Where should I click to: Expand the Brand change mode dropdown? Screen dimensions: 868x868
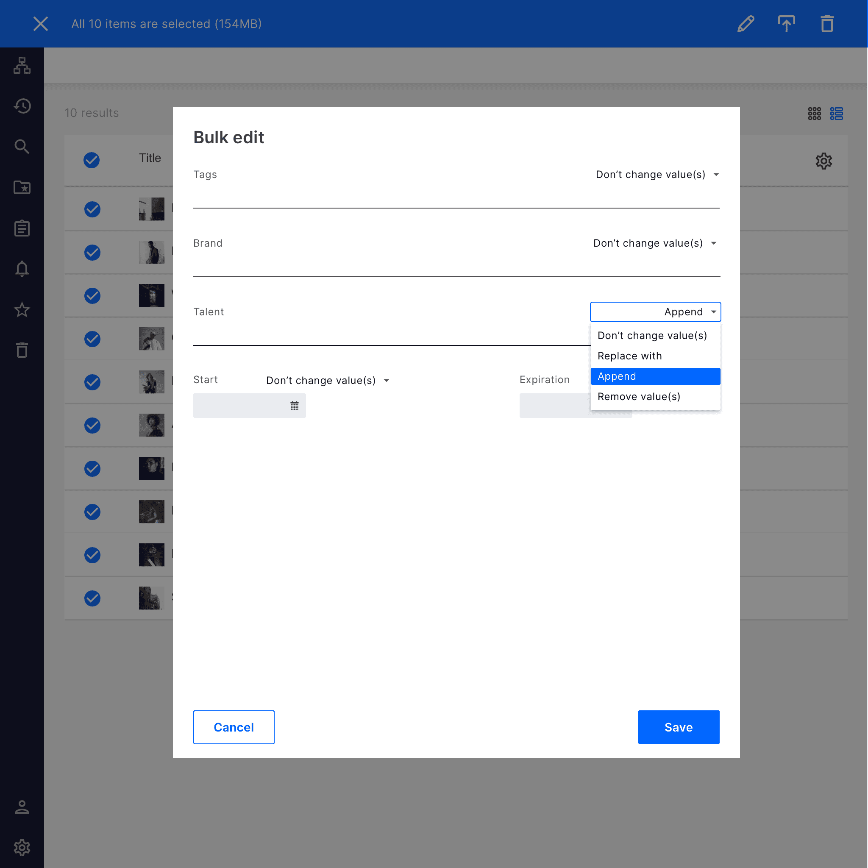point(654,244)
